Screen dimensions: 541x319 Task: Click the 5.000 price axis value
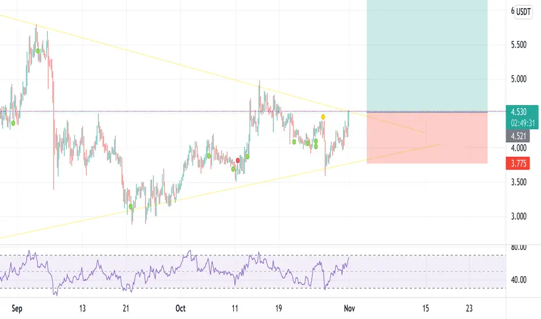coord(518,79)
